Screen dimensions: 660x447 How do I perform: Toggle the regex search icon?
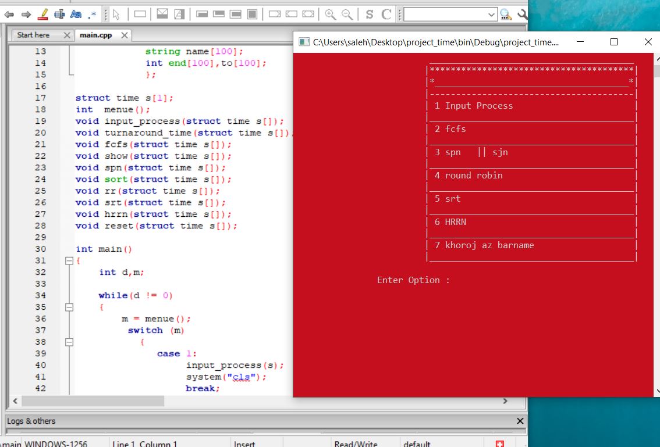92,13
